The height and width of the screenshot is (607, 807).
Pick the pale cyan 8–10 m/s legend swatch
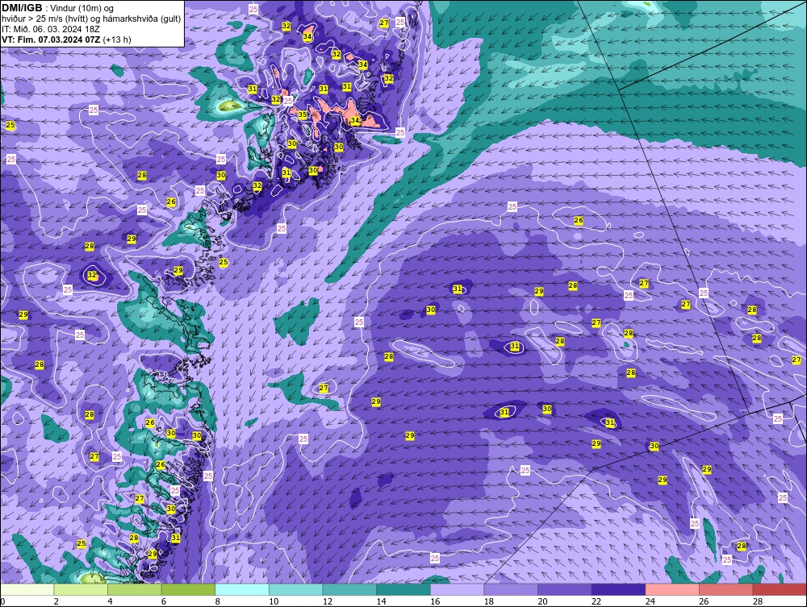click(242, 589)
